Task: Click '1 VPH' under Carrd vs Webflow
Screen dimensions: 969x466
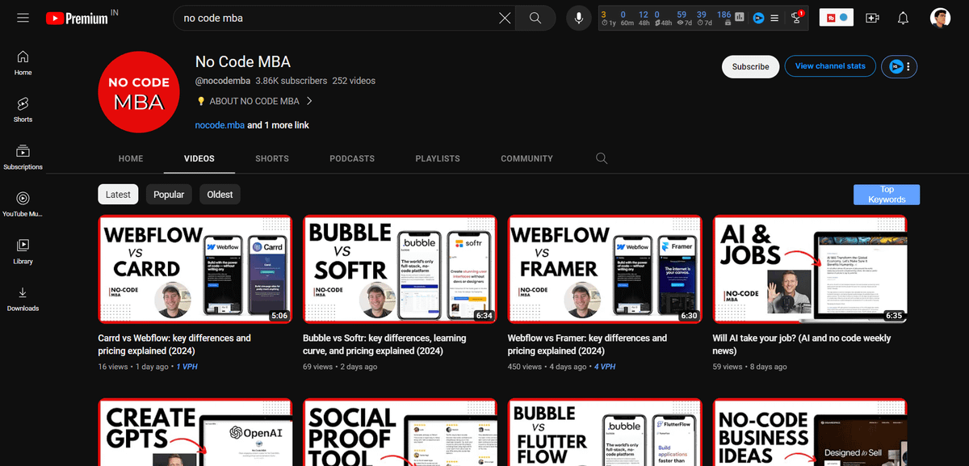Action: 187,367
